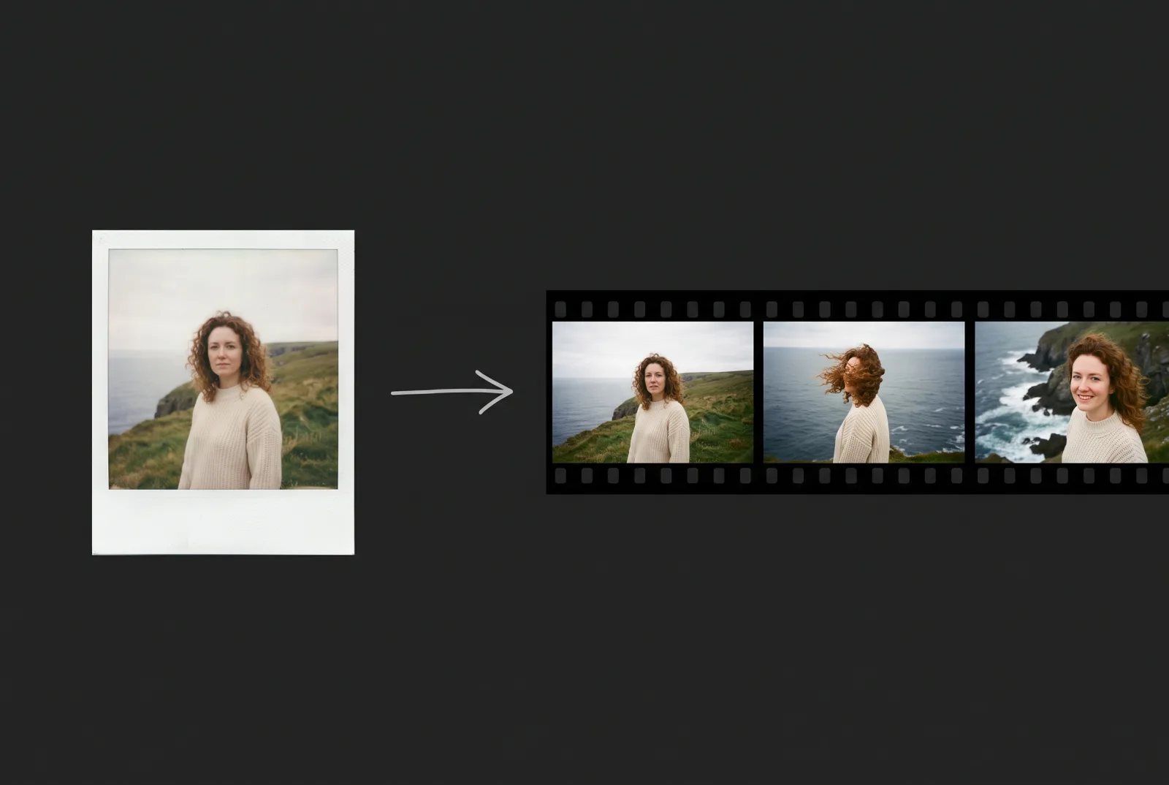Open the film frame with windblown hair
This screenshot has width=1169, height=785.
[x=864, y=392]
